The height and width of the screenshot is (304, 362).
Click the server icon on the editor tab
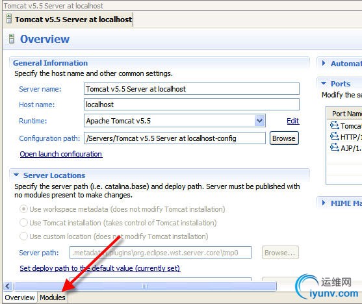pyautogui.click(x=8, y=19)
